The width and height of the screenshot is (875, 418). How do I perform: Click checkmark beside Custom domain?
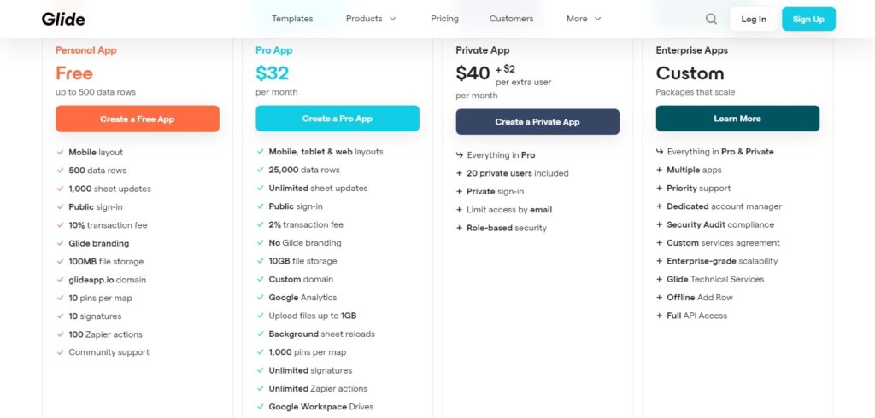260,280
